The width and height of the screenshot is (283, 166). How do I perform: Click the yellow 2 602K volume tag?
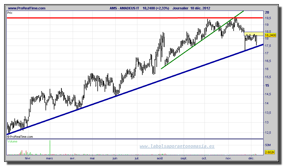(270, 152)
